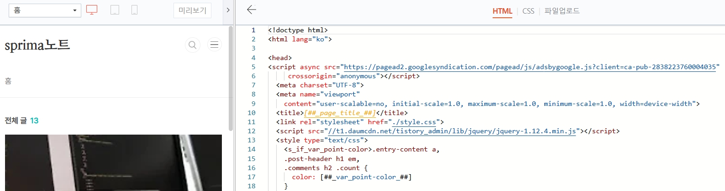Open the 파일업로드 tab
This screenshot has width=725, height=191.
pyautogui.click(x=562, y=11)
